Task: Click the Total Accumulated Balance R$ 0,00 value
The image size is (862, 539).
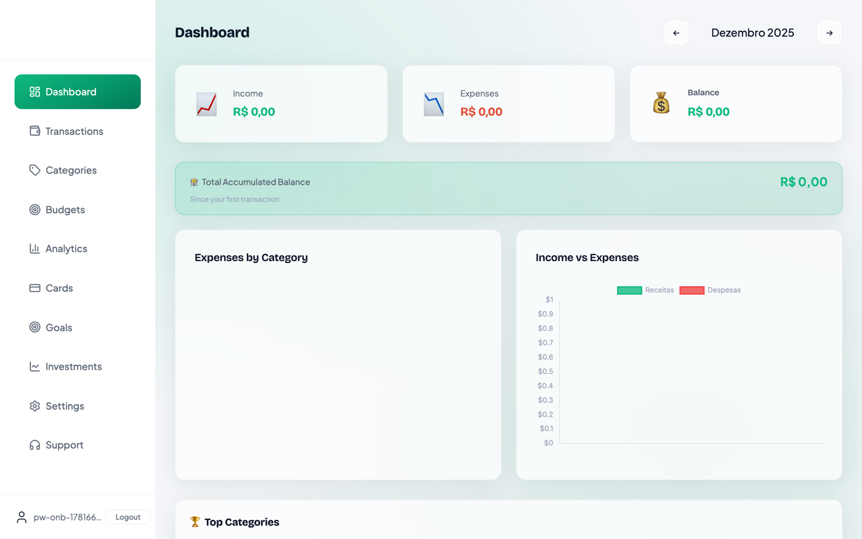Action: pyautogui.click(x=804, y=182)
